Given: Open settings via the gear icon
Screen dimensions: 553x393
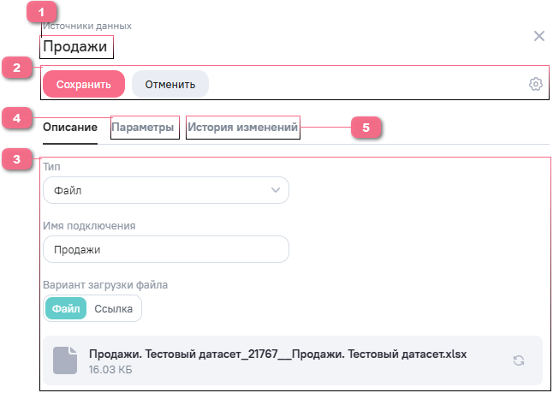Looking at the screenshot, I should click(x=536, y=84).
